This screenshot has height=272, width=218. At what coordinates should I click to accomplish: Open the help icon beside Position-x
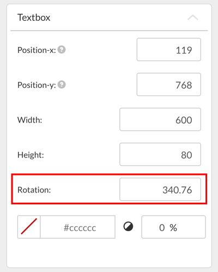point(62,50)
